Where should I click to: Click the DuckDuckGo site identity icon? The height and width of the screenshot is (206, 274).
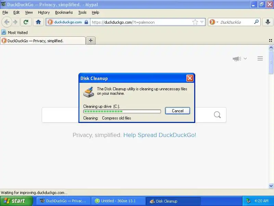pyautogui.click(x=50, y=22)
